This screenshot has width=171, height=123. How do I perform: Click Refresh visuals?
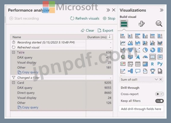(85, 18)
